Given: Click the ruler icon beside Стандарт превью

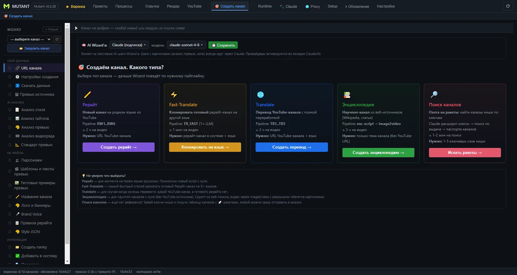Looking at the screenshot, I should (x=17, y=145).
